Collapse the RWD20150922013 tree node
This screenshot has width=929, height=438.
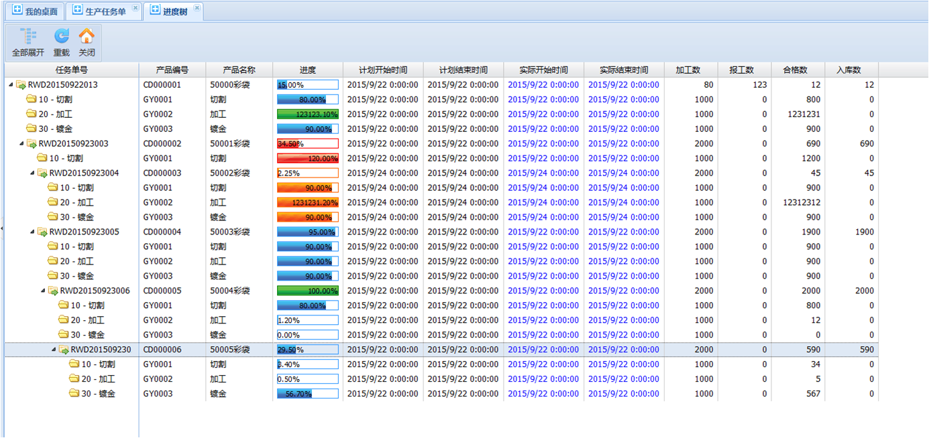click(x=11, y=85)
